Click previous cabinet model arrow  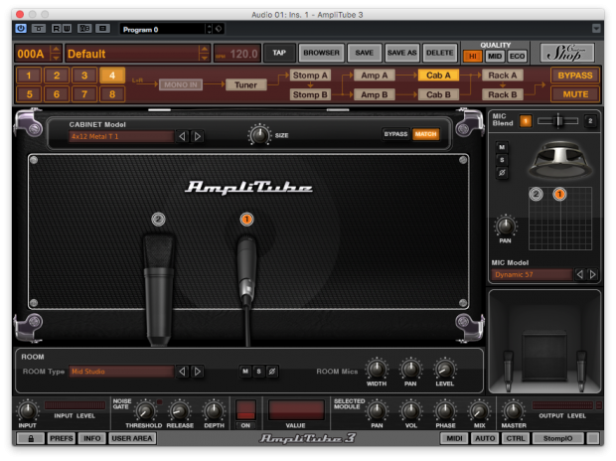(x=182, y=136)
